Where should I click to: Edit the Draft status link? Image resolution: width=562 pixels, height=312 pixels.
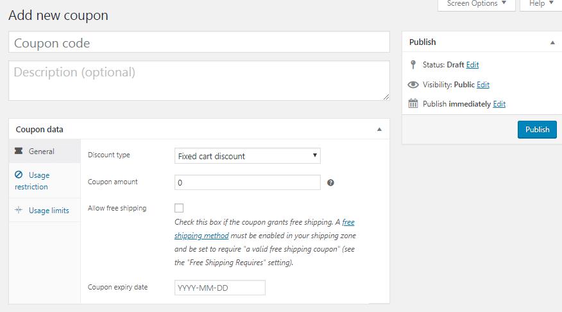point(472,65)
